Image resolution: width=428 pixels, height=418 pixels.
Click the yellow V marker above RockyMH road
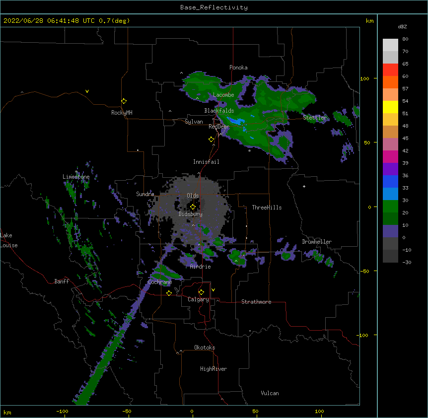point(87,91)
